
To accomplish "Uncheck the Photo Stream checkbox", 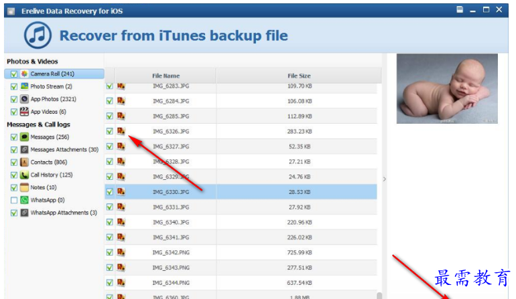I will pos(14,87).
